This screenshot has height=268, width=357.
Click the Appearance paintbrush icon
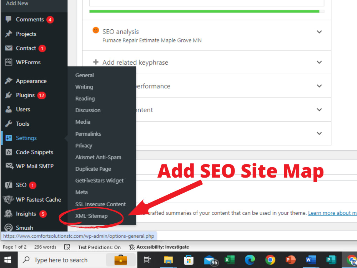tap(9, 81)
